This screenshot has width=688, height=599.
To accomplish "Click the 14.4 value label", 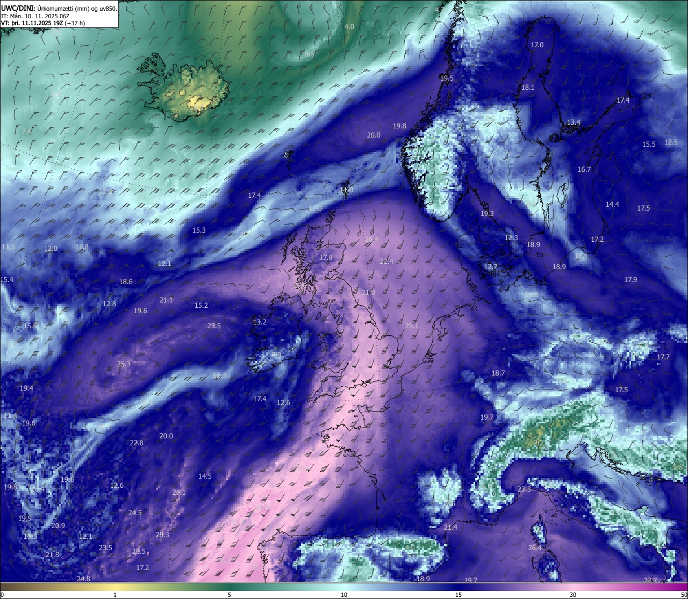I will 613,204.
